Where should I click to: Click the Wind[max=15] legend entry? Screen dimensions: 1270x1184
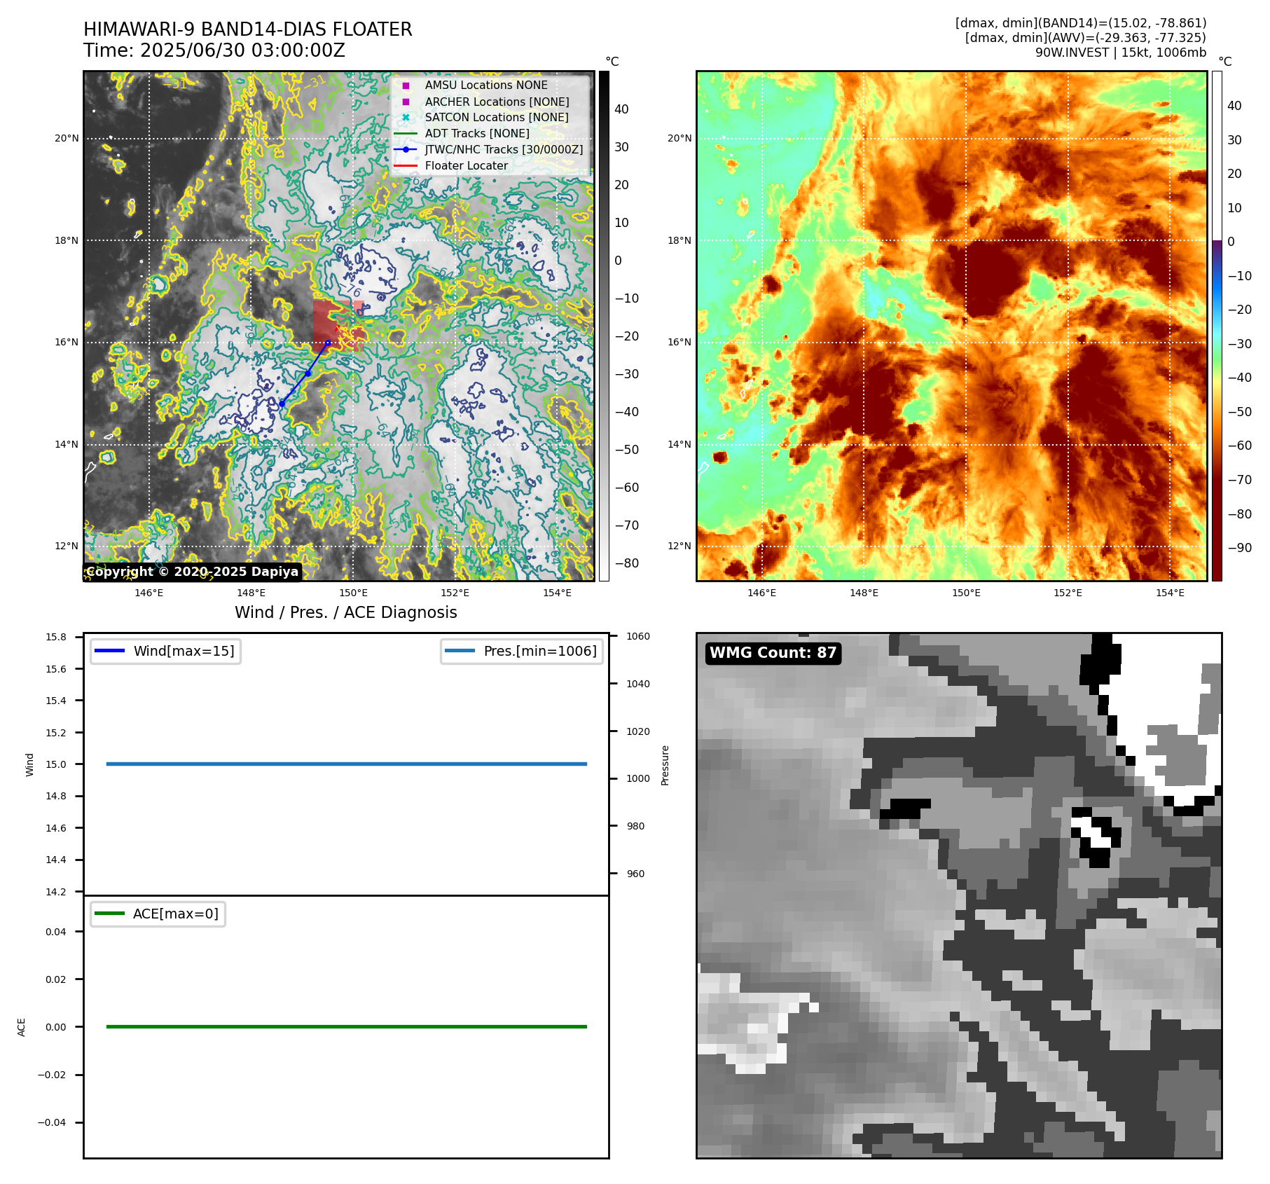tap(165, 651)
